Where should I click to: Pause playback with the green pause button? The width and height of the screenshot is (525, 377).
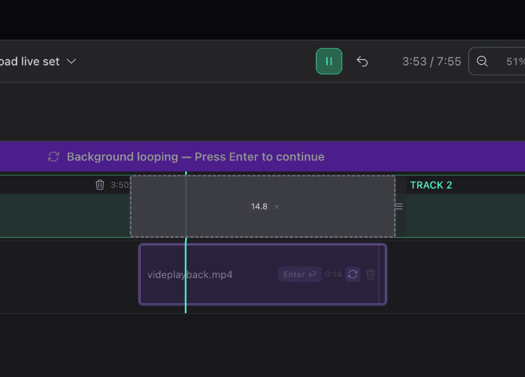(x=329, y=61)
